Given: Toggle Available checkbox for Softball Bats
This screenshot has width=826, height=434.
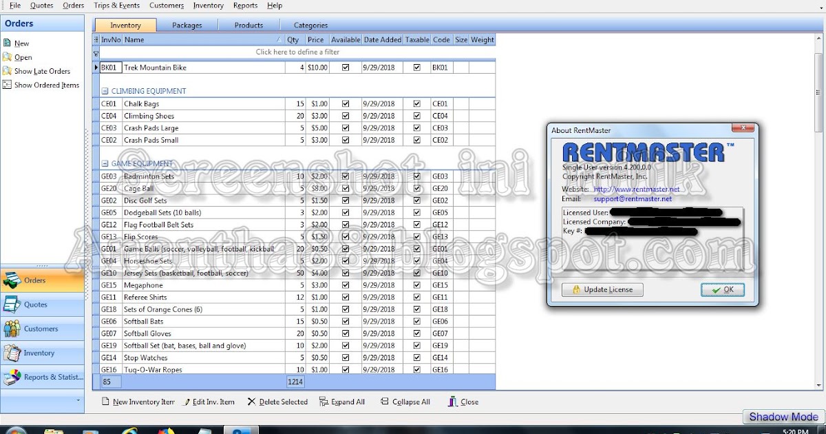Looking at the screenshot, I should (x=346, y=322).
